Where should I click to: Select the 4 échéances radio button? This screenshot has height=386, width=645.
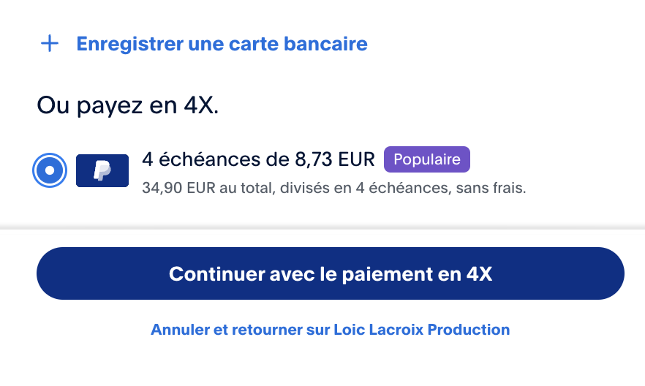tap(50, 170)
